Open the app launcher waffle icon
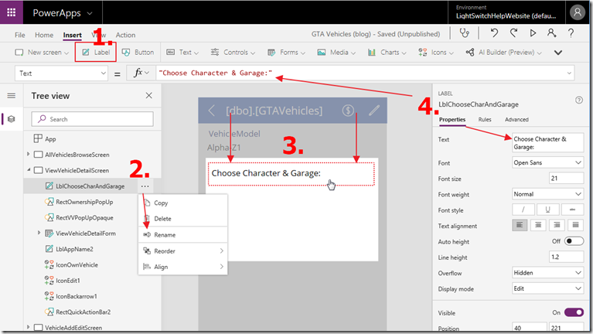The height and width of the screenshot is (334, 593). [12, 12]
